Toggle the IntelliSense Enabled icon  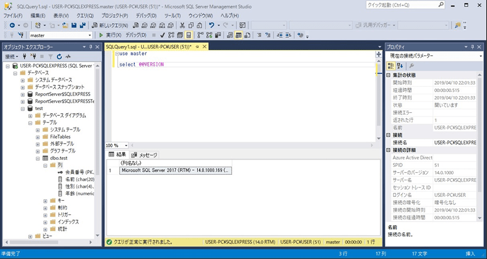pos(188,35)
